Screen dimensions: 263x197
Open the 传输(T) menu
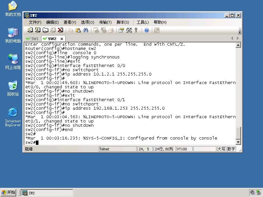coord(105,22)
